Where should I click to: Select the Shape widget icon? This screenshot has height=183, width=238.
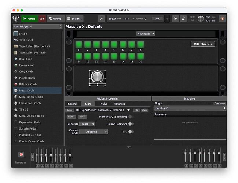(16, 34)
